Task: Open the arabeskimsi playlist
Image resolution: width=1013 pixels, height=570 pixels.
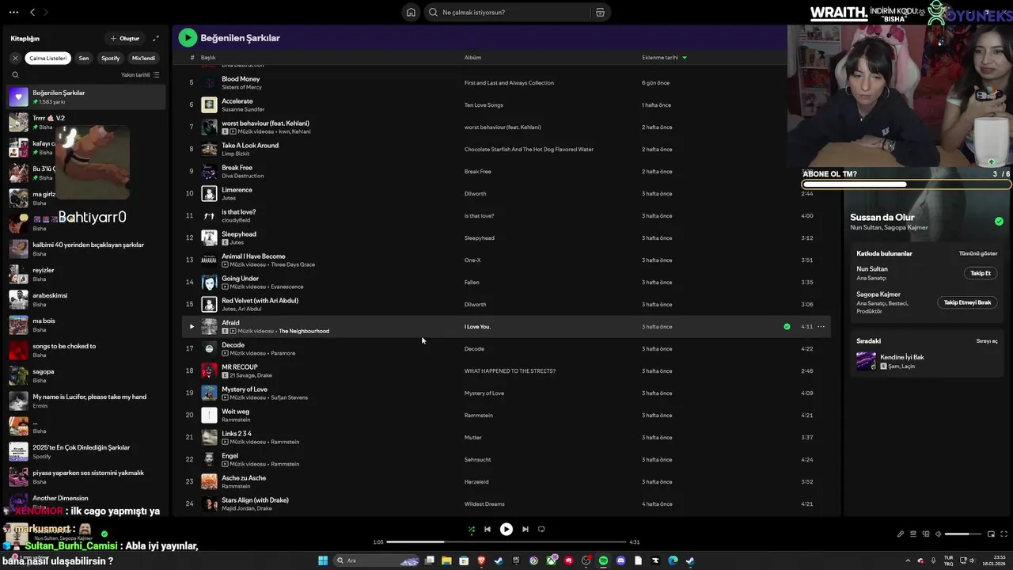Action: click(x=86, y=299)
